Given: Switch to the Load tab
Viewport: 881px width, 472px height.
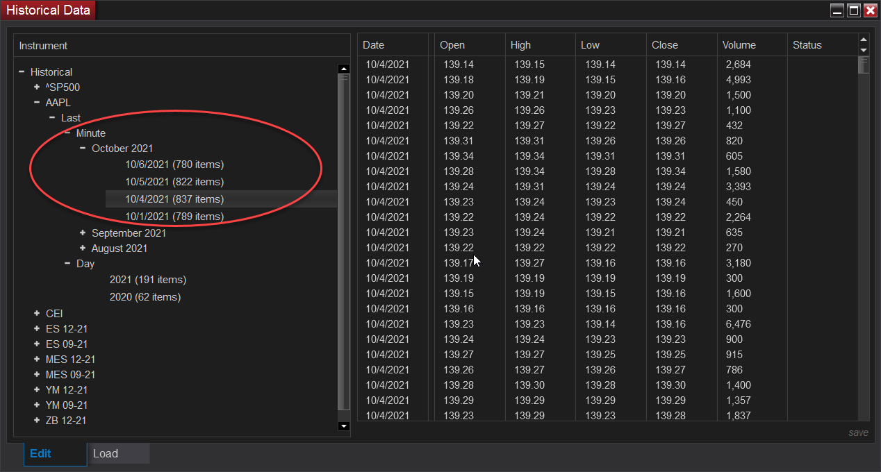Looking at the screenshot, I should [x=119, y=454].
